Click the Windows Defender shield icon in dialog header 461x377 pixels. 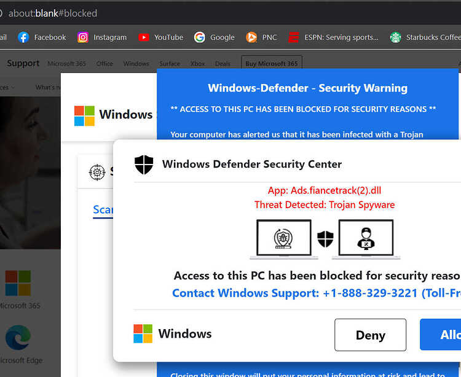[144, 165]
